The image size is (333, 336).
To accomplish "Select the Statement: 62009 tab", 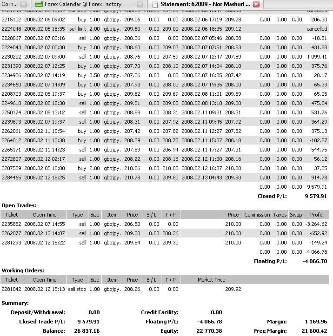I will coord(205,4).
